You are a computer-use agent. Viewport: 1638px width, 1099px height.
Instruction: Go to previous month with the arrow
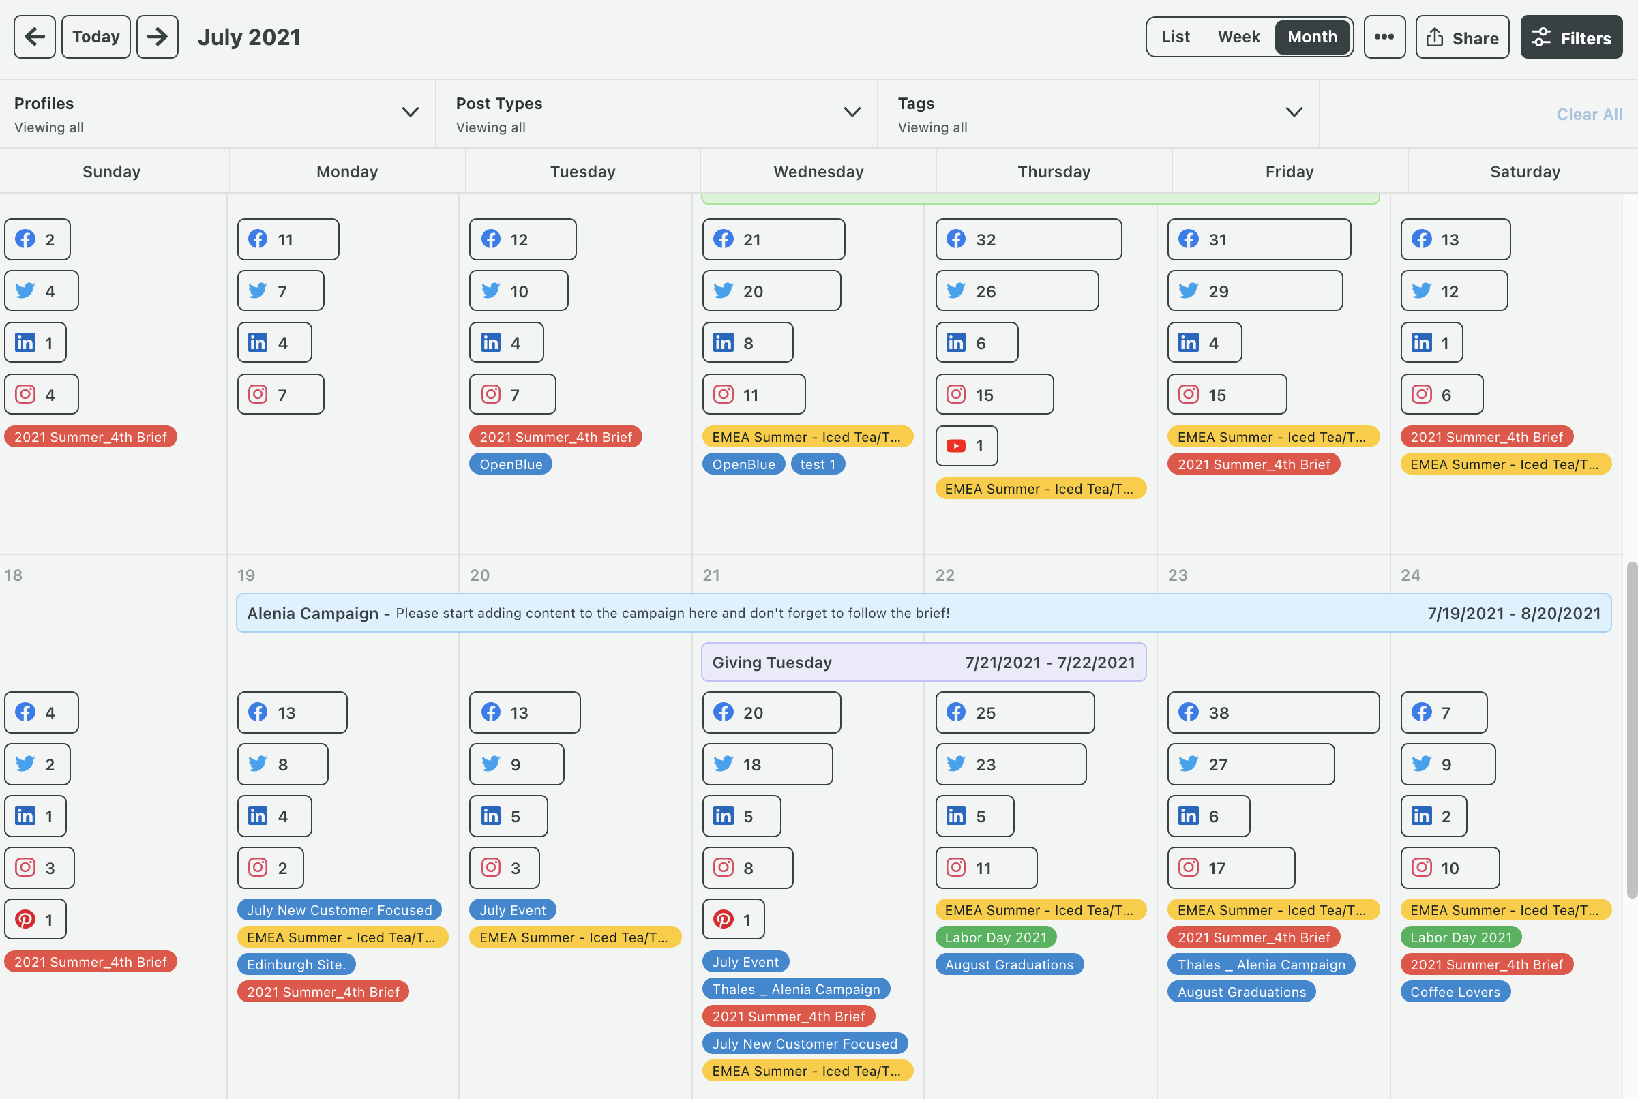(34, 36)
